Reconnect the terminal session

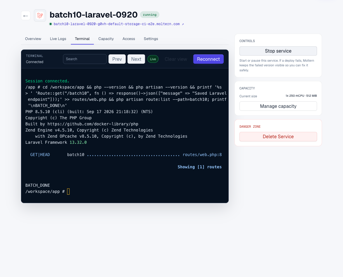209,59
